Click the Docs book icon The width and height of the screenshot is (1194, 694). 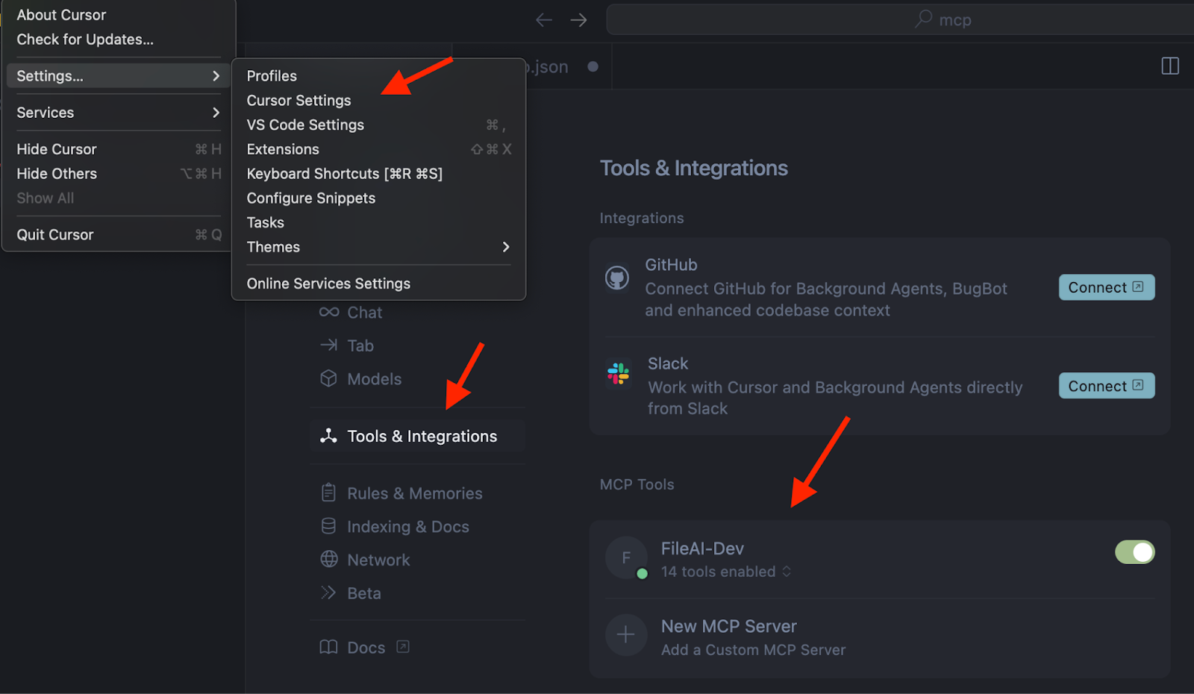coord(328,647)
